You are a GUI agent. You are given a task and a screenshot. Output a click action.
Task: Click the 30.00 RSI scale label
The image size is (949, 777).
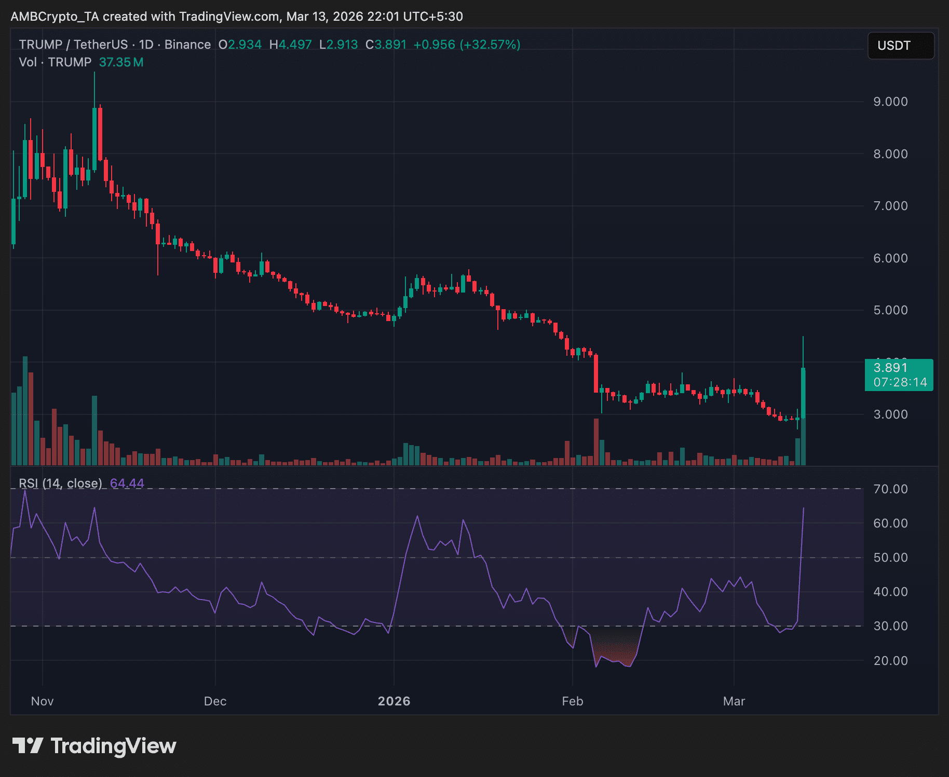click(x=890, y=626)
